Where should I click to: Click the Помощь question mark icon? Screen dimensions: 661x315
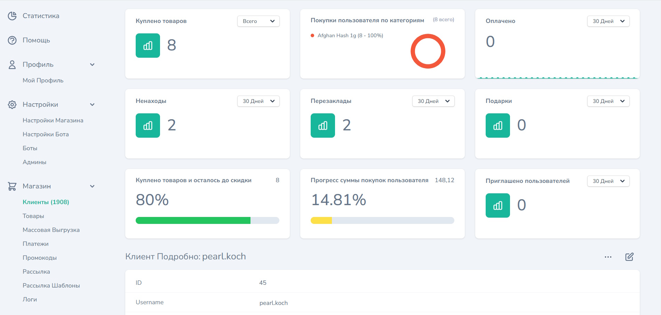pyautogui.click(x=12, y=40)
